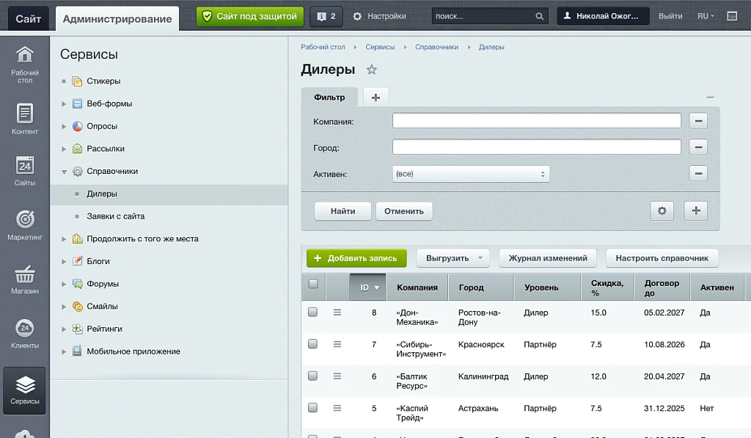
Task: Click Настроить справочник button
Action: tap(662, 258)
